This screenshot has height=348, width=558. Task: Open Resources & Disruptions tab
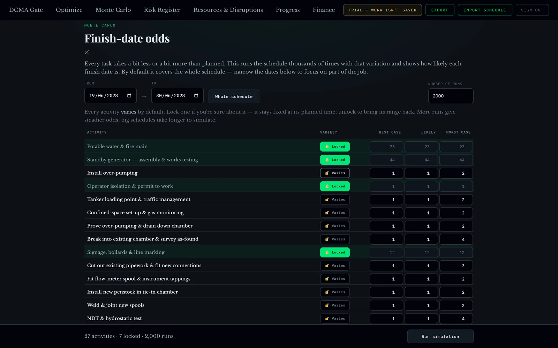228,10
